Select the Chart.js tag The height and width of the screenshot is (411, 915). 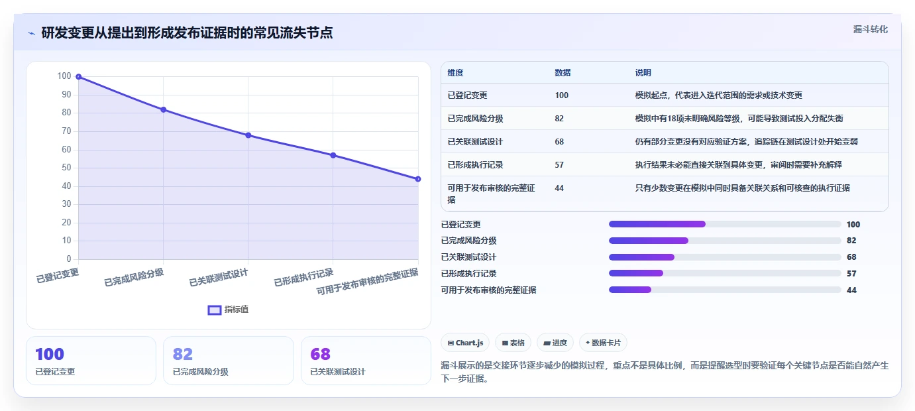click(x=465, y=343)
